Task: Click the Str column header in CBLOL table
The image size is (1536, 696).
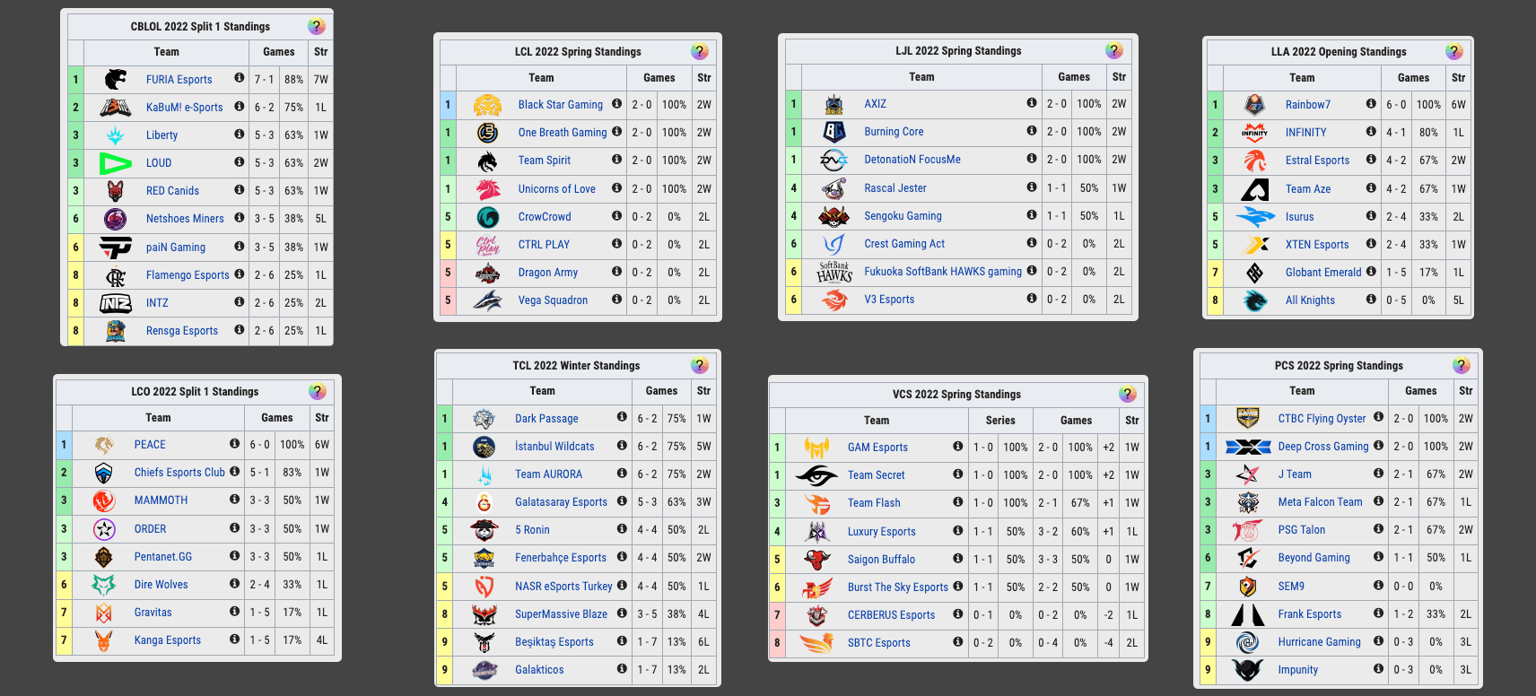Action: tap(320, 52)
